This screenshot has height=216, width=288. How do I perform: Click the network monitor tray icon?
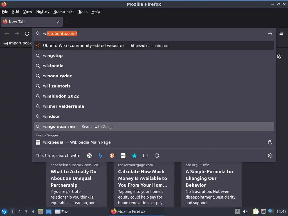pyautogui.click(x=263, y=211)
